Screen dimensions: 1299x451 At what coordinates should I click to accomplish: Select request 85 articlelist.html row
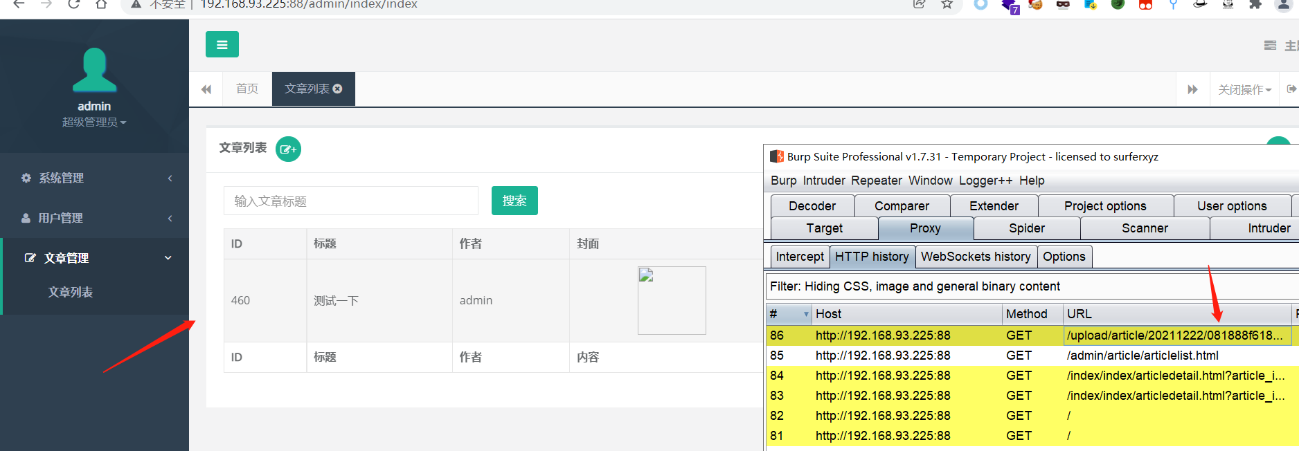tap(1032, 356)
